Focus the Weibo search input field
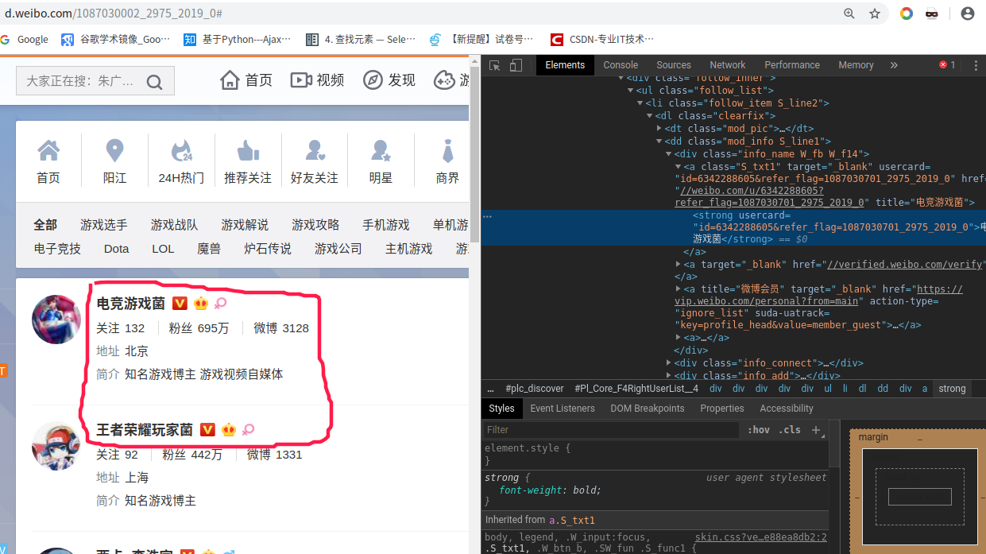 pyautogui.click(x=95, y=80)
